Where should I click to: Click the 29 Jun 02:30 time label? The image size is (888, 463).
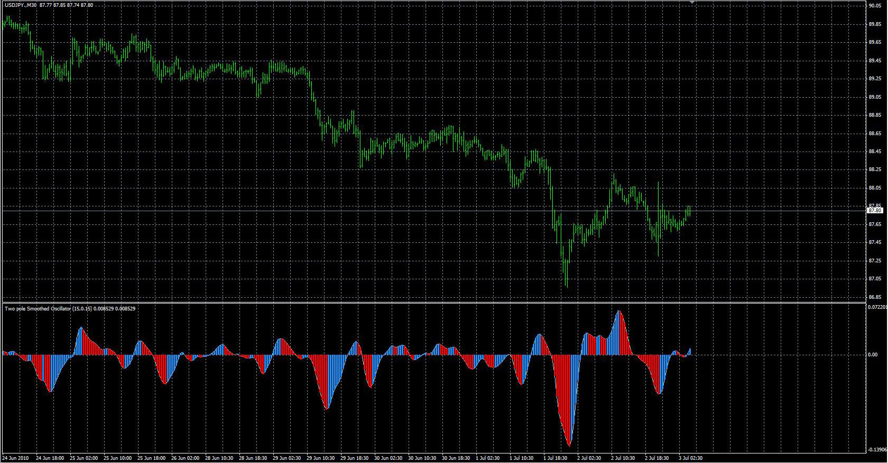pyautogui.click(x=286, y=458)
